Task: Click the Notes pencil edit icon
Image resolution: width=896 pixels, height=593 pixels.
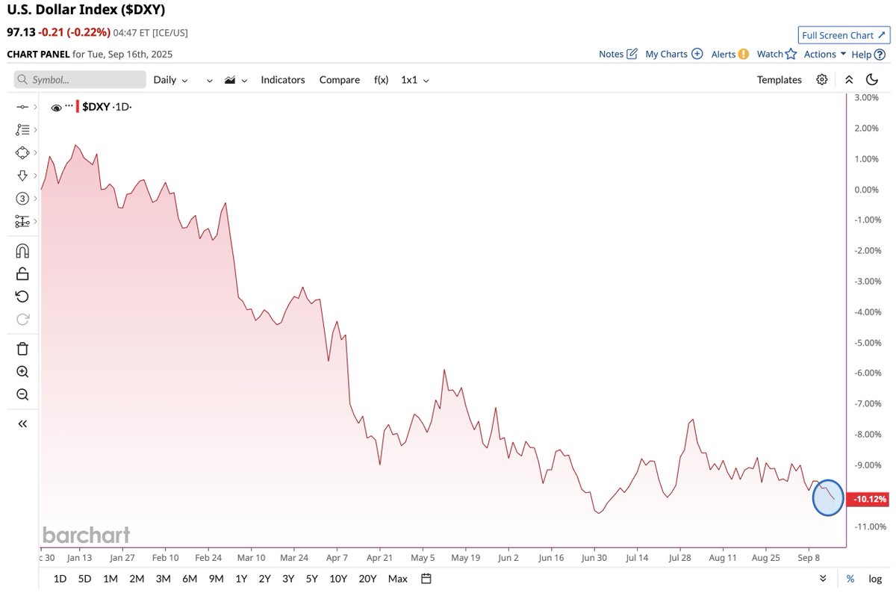Action: tap(632, 54)
